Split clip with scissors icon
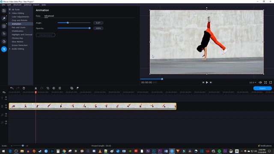 36,88
